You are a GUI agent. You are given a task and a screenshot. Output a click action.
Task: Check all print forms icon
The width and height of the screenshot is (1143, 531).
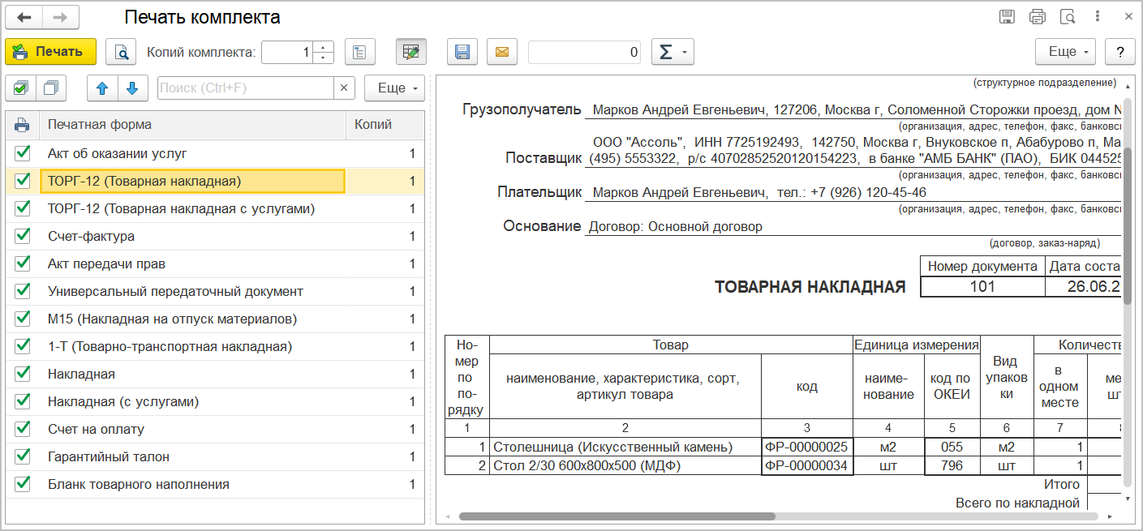click(x=21, y=88)
